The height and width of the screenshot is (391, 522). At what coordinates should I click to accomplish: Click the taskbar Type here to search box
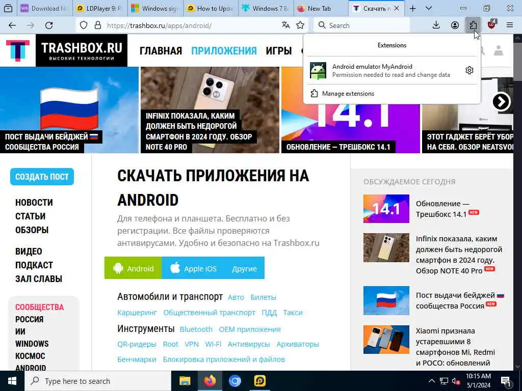pyautogui.click(x=98, y=381)
